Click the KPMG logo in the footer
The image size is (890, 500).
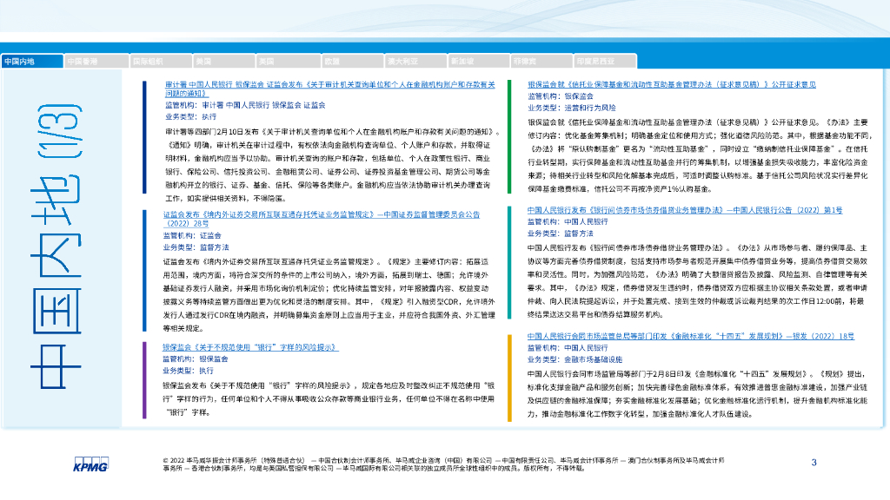[x=90, y=464]
